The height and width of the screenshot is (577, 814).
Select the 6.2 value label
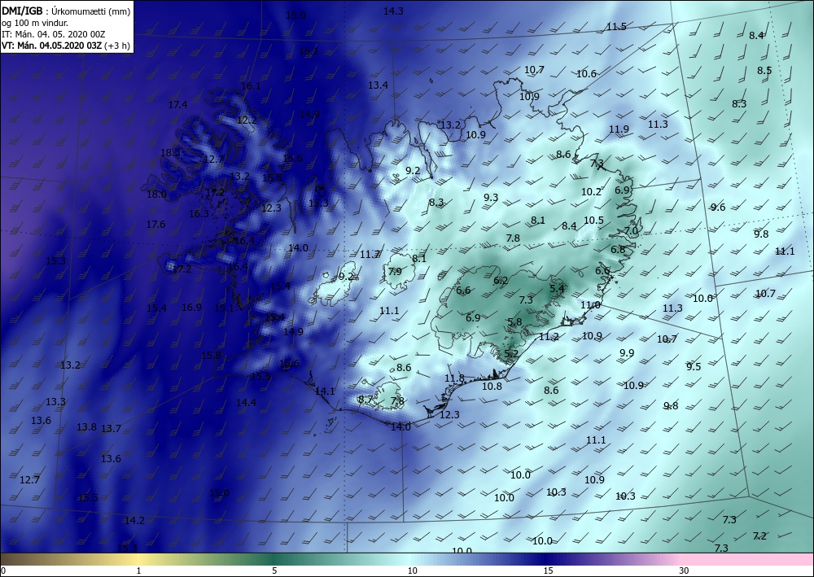click(501, 281)
